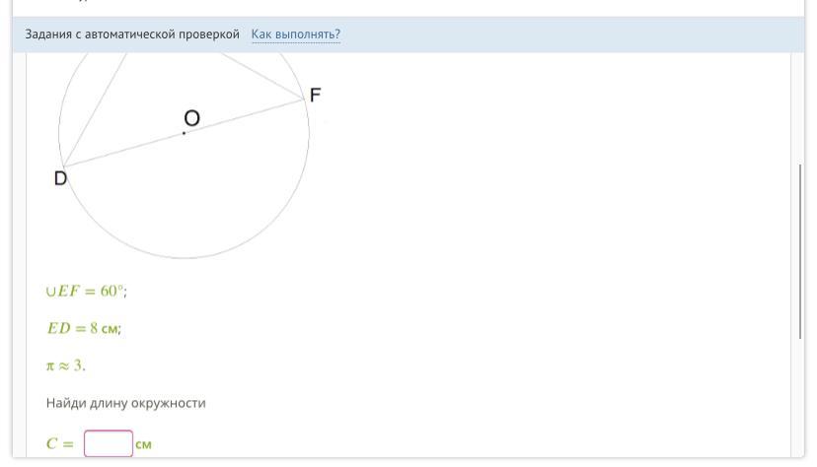Click the bottom arc of the circle
The height and width of the screenshot is (467, 817).
coord(184,258)
